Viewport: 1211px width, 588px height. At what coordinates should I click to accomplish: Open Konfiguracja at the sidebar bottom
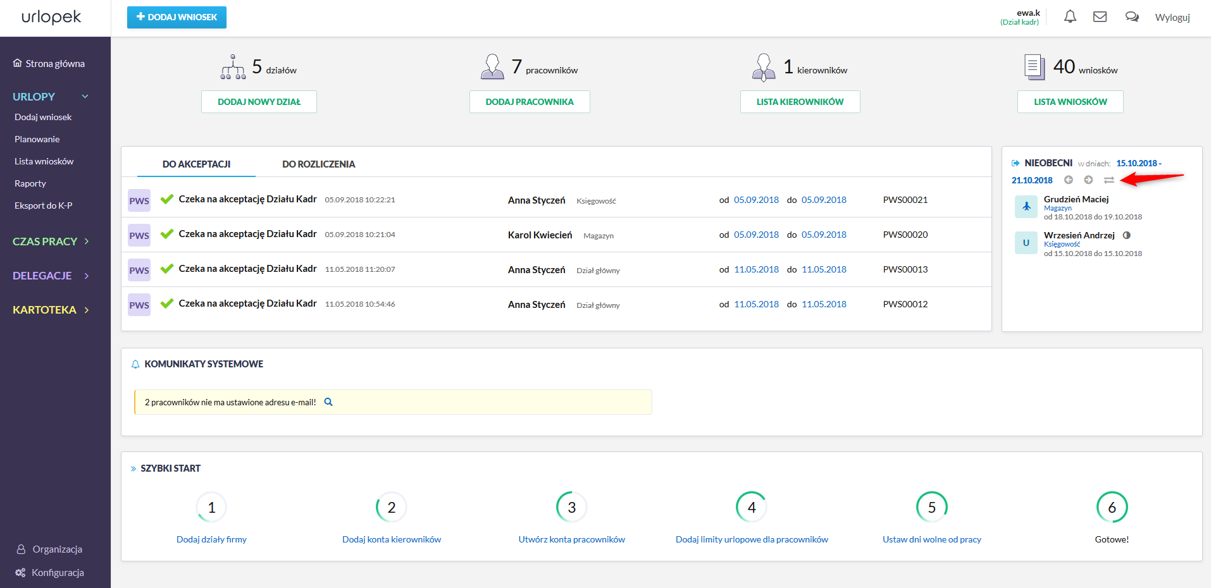pyautogui.click(x=49, y=572)
